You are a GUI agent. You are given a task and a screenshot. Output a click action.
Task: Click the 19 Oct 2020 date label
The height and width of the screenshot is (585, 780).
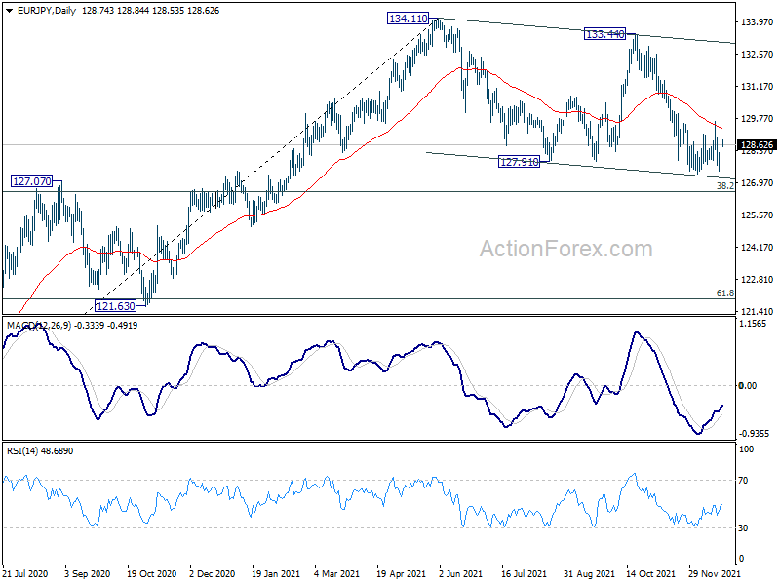pos(152,574)
